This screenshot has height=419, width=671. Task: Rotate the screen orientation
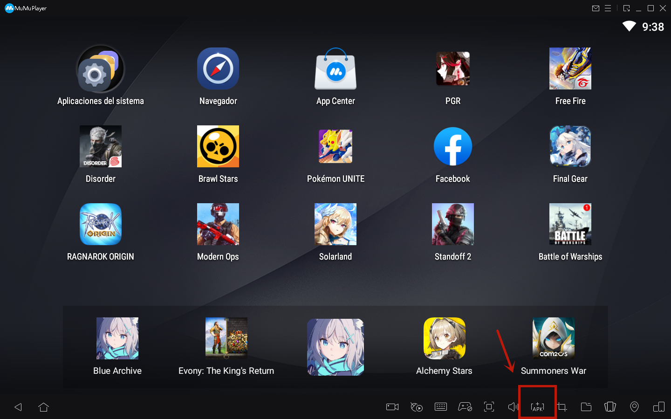(610, 407)
